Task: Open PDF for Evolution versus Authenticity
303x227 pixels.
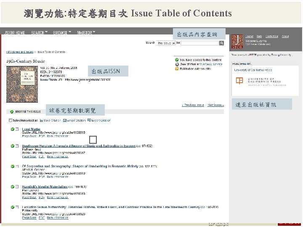Action: click(x=42, y=218)
